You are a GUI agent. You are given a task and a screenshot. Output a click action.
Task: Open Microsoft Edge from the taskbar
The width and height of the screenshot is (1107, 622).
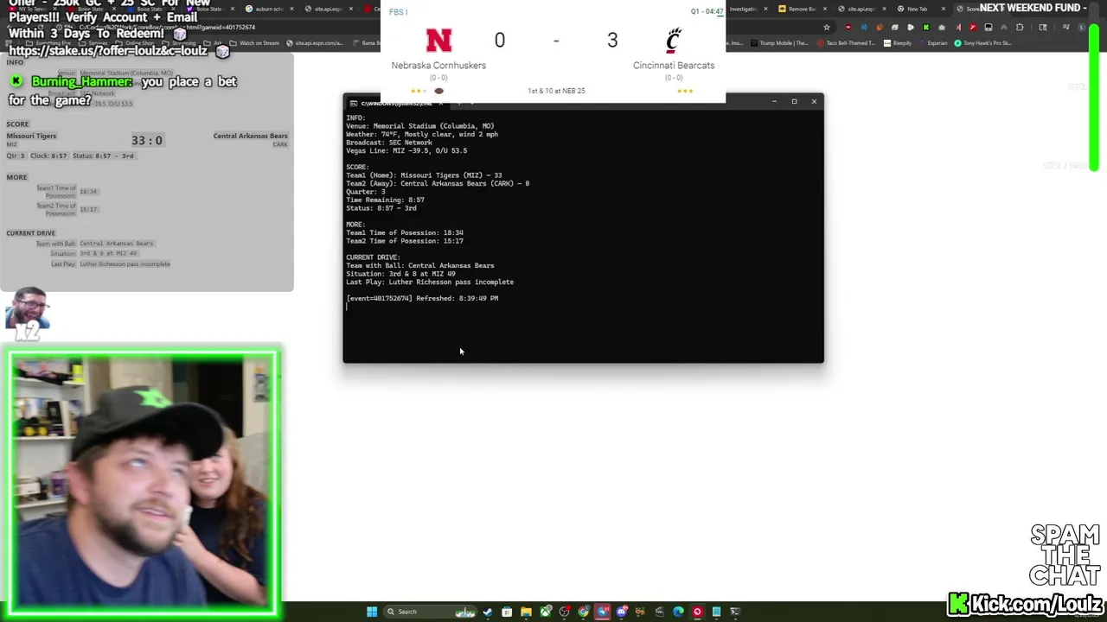(x=678, y=612)
